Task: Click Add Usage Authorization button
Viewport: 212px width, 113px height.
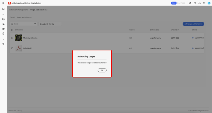Action: [x=193, y=24]
